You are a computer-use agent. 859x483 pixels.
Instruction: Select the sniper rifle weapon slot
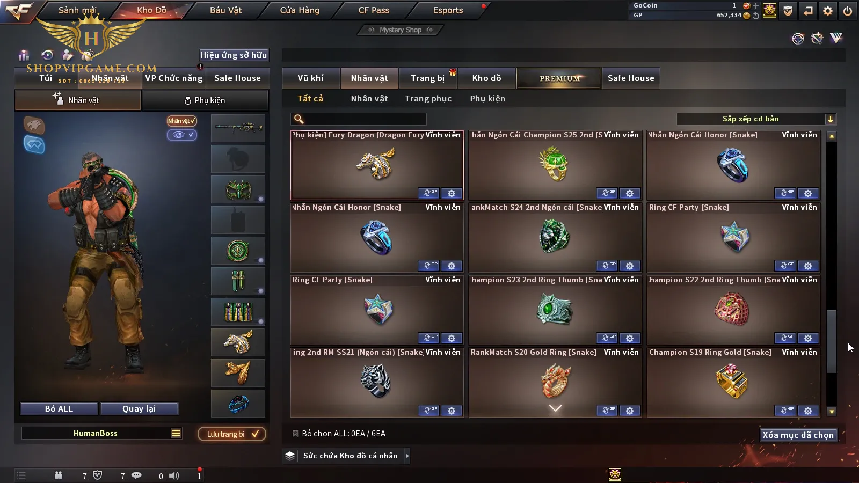(238, 128)
